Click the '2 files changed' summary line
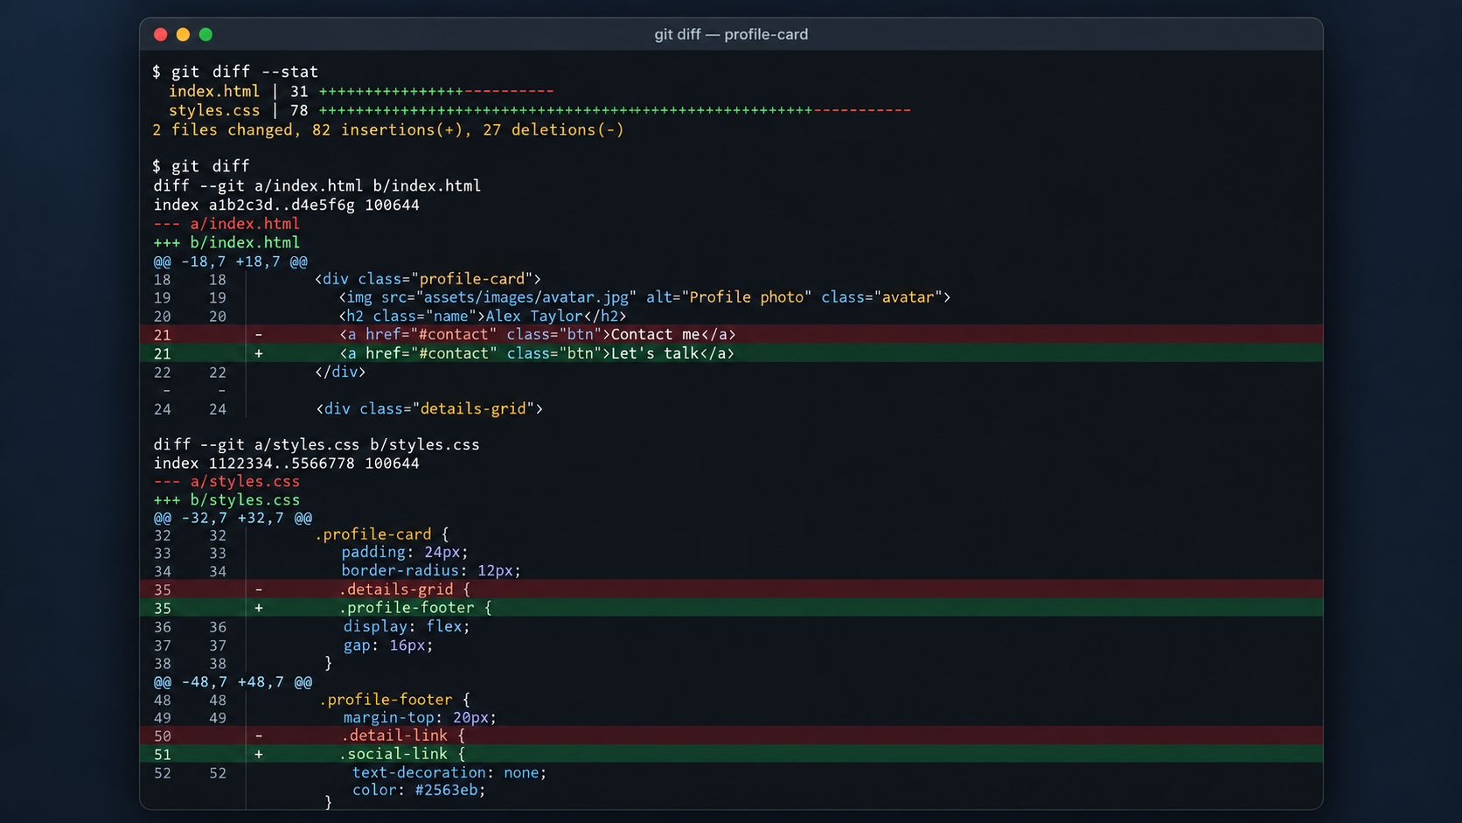This screenshot has height=823, width=1462. [388, 129]
